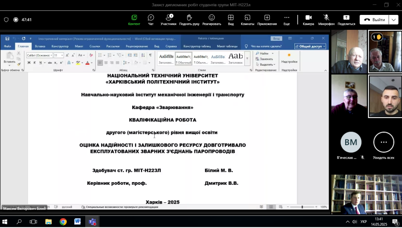Open the Teams Чат panel
The image size is (402, 228).
point(151,20)
